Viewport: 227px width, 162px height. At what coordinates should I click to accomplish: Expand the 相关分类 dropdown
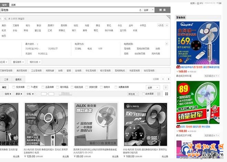35,62
